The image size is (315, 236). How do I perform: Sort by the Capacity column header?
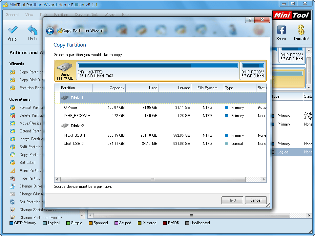[109, 88]
